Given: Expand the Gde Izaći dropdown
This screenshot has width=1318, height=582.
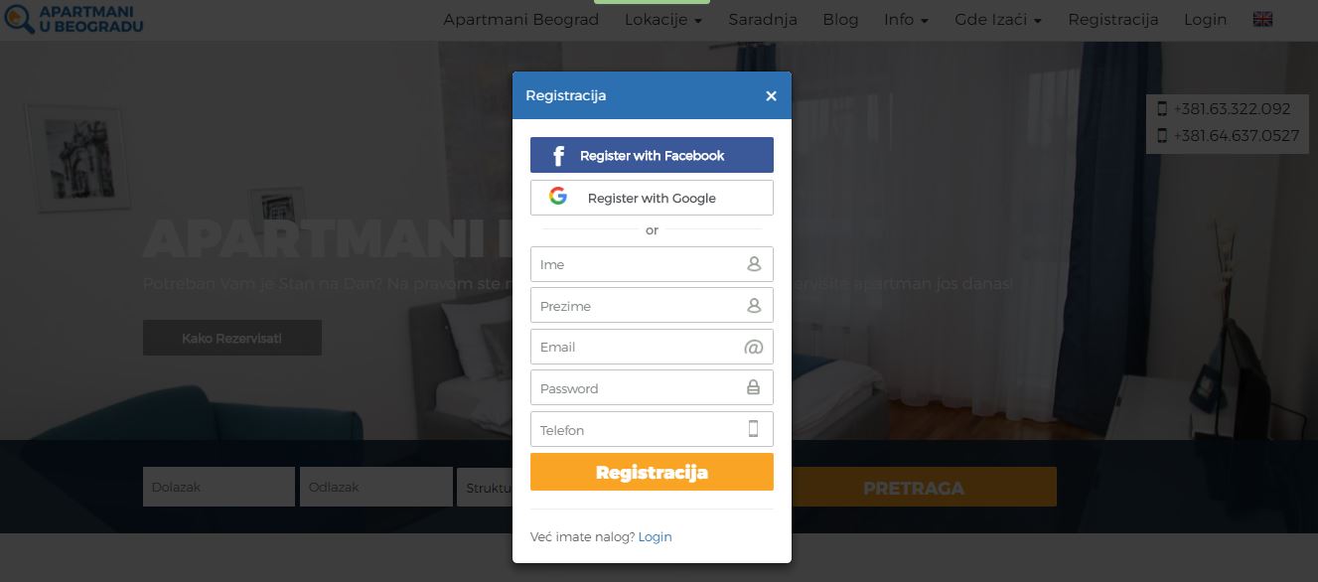Looking at the screenshot, I should coord(998,20).
